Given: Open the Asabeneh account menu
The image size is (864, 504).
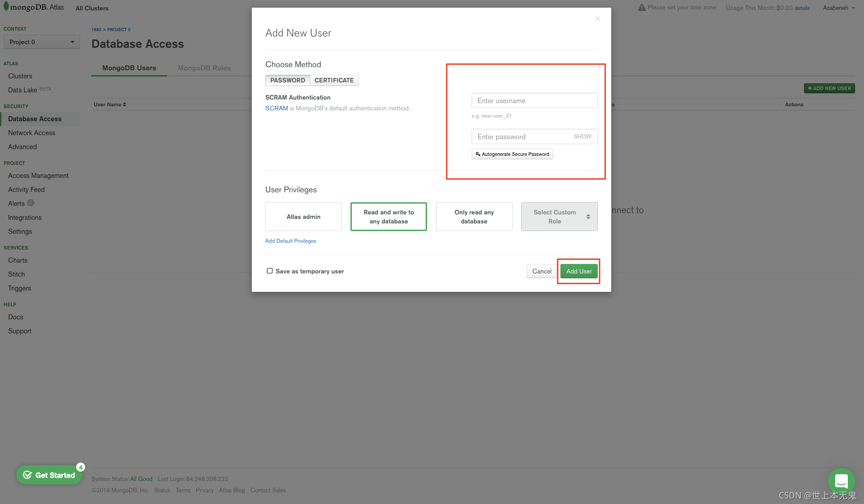Looking at the screenshot, I should (x=838, y=8).
